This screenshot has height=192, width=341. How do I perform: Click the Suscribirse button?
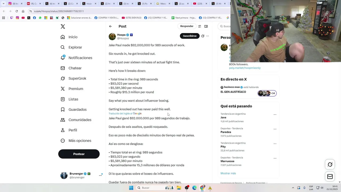click(190, 36)
